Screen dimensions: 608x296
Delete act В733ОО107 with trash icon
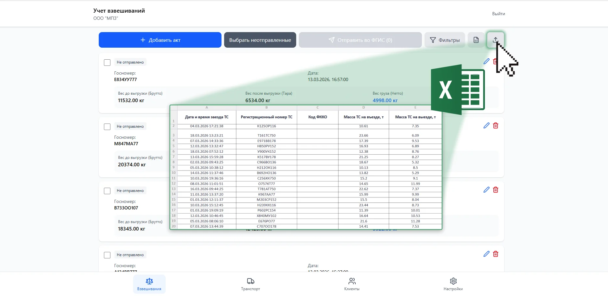[496, 190]
